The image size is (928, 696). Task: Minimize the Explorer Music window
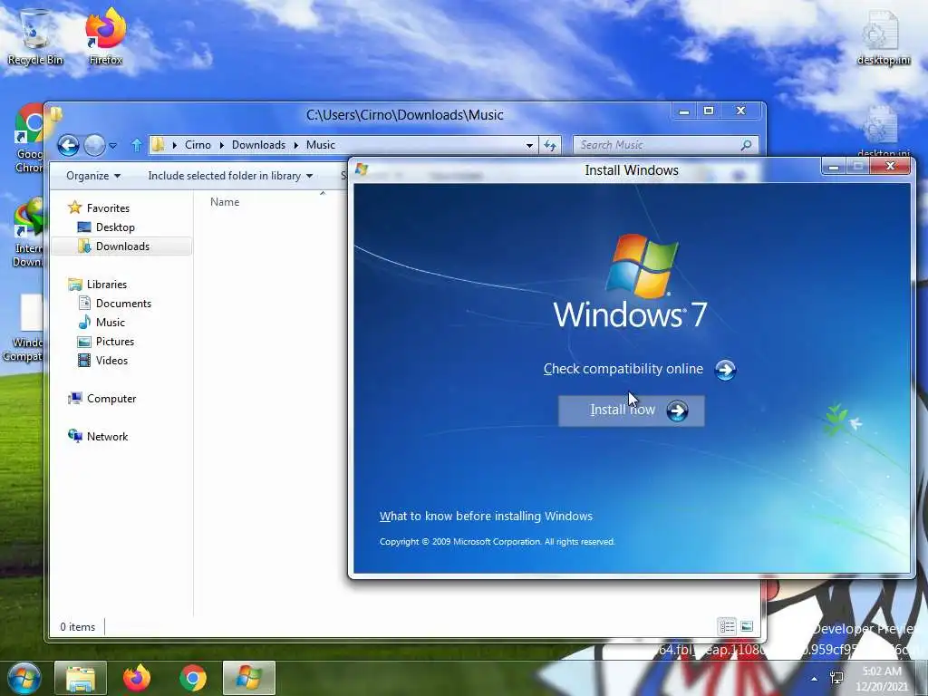(684, 111)
